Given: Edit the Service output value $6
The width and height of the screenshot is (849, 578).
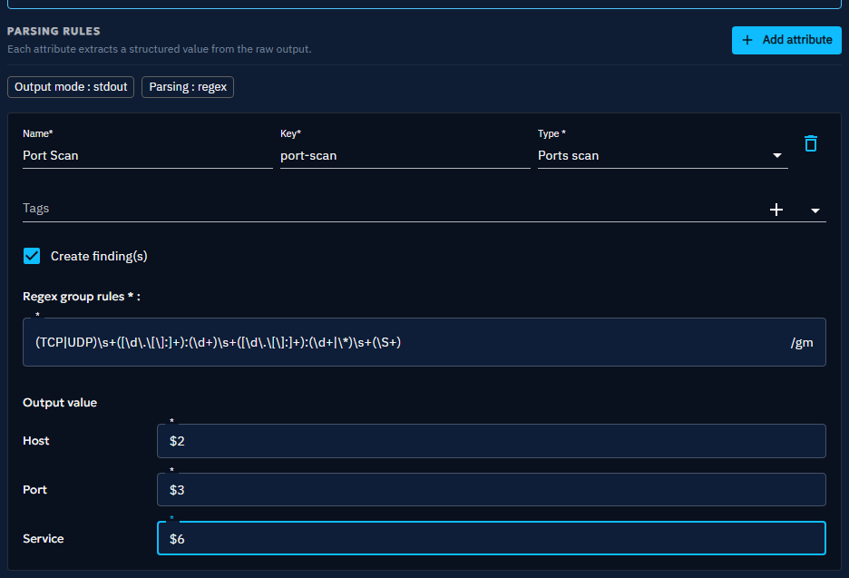Looking at the screenshot, I should 491,538.
